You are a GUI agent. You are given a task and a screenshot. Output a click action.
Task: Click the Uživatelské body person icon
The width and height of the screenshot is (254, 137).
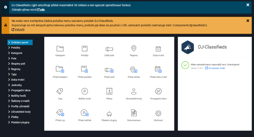(x=134, y=91)
